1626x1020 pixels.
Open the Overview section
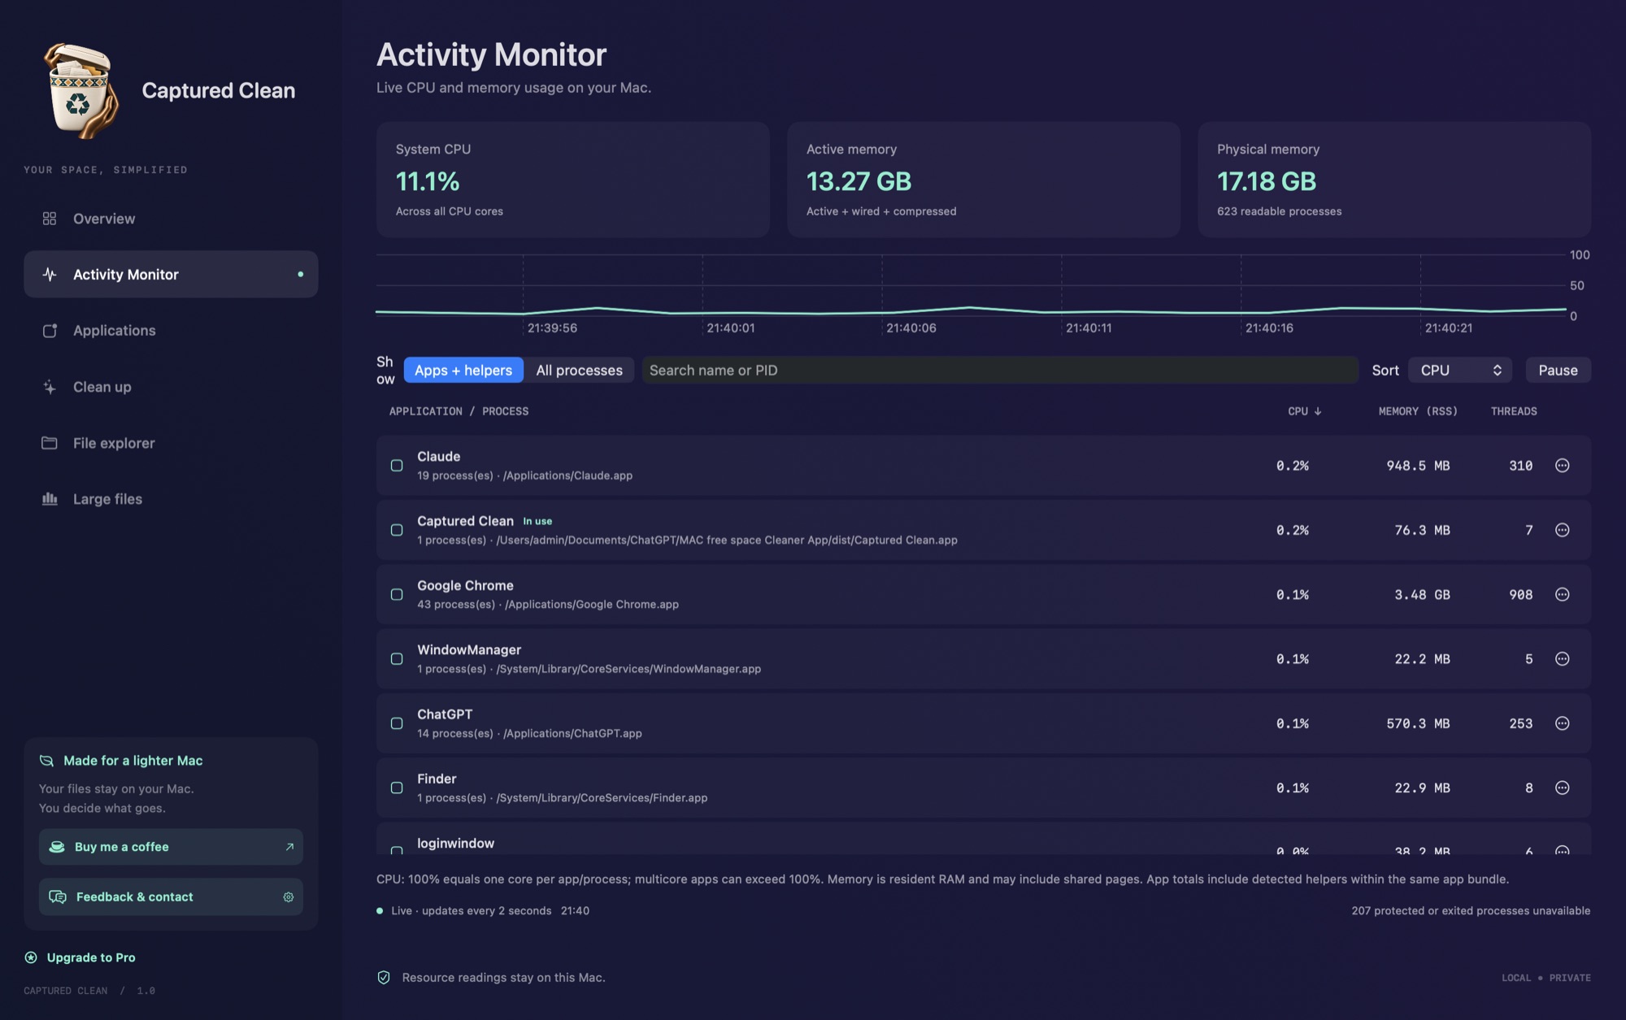pyautogui.click(x=171, y=219)
